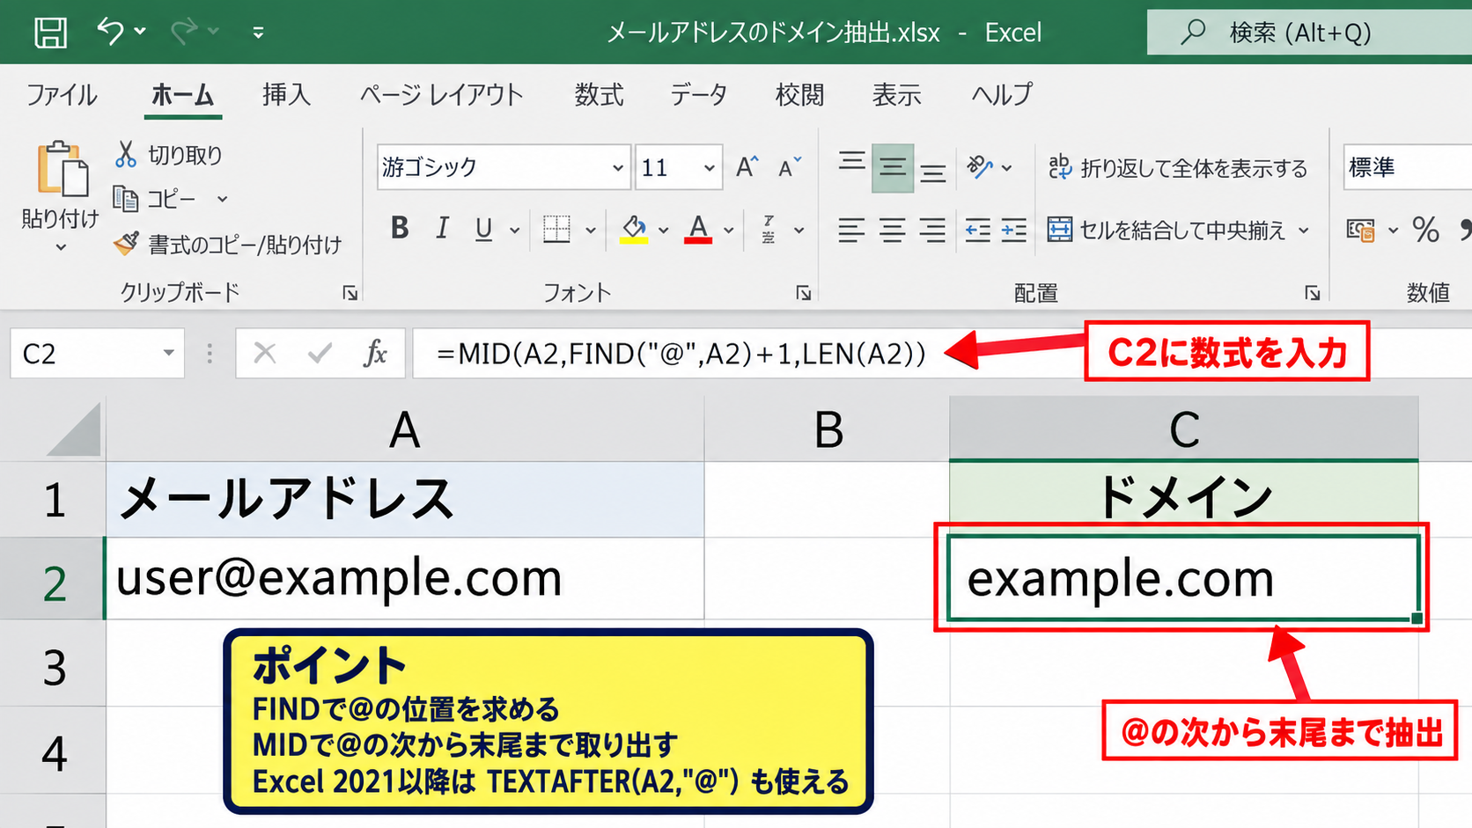Screen dimensions: 1472x828
Task: Click the Save icon in title bar
Action: [50, 33]
